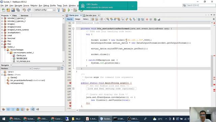This screenshot has height=122, width=216.
Task: Open the default config dropdown
Action: click(45, 10)
